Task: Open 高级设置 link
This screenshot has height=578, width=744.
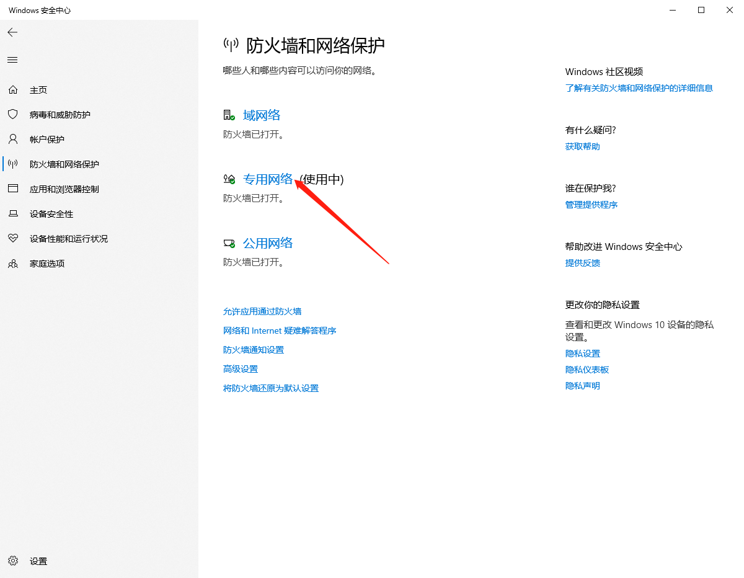Action: [241, 369]
